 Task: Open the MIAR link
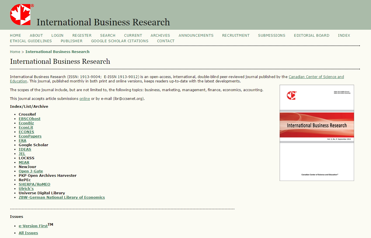24,163
